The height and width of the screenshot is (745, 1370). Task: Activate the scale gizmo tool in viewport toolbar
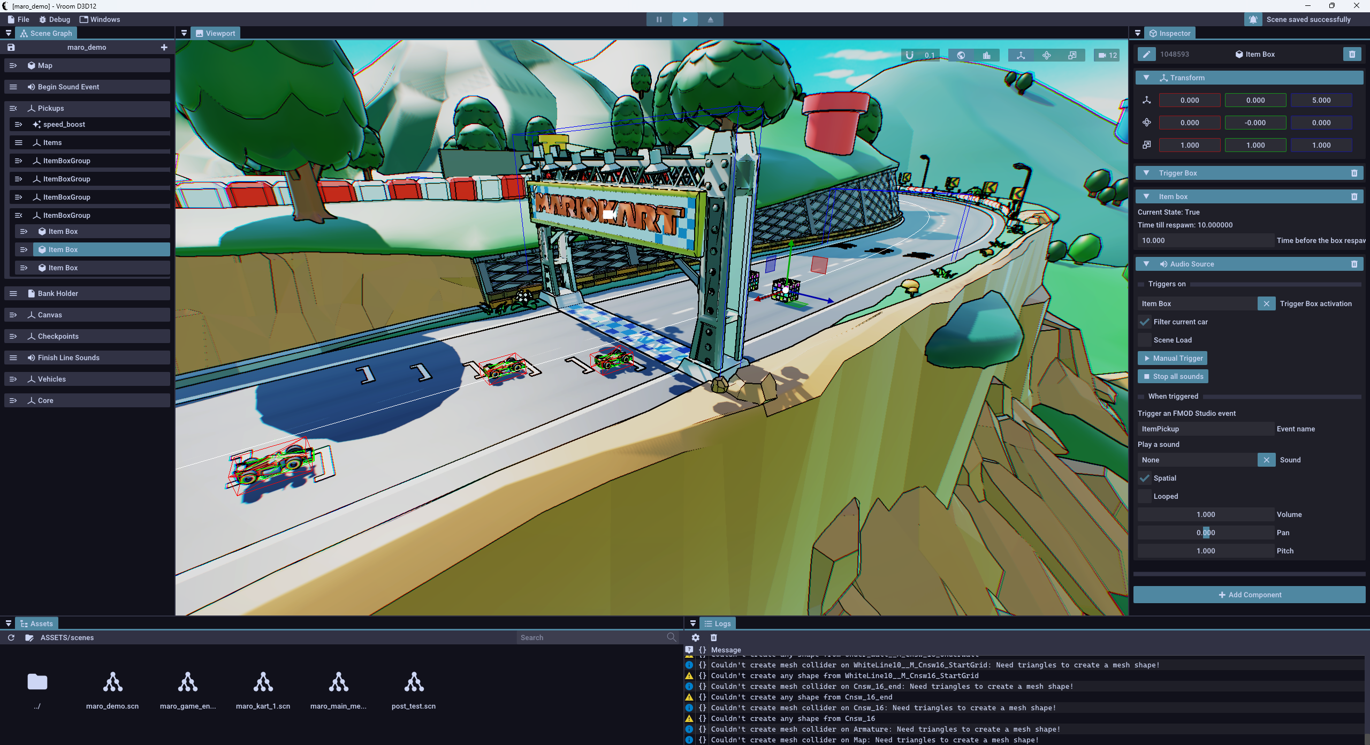click(1072, 55)
